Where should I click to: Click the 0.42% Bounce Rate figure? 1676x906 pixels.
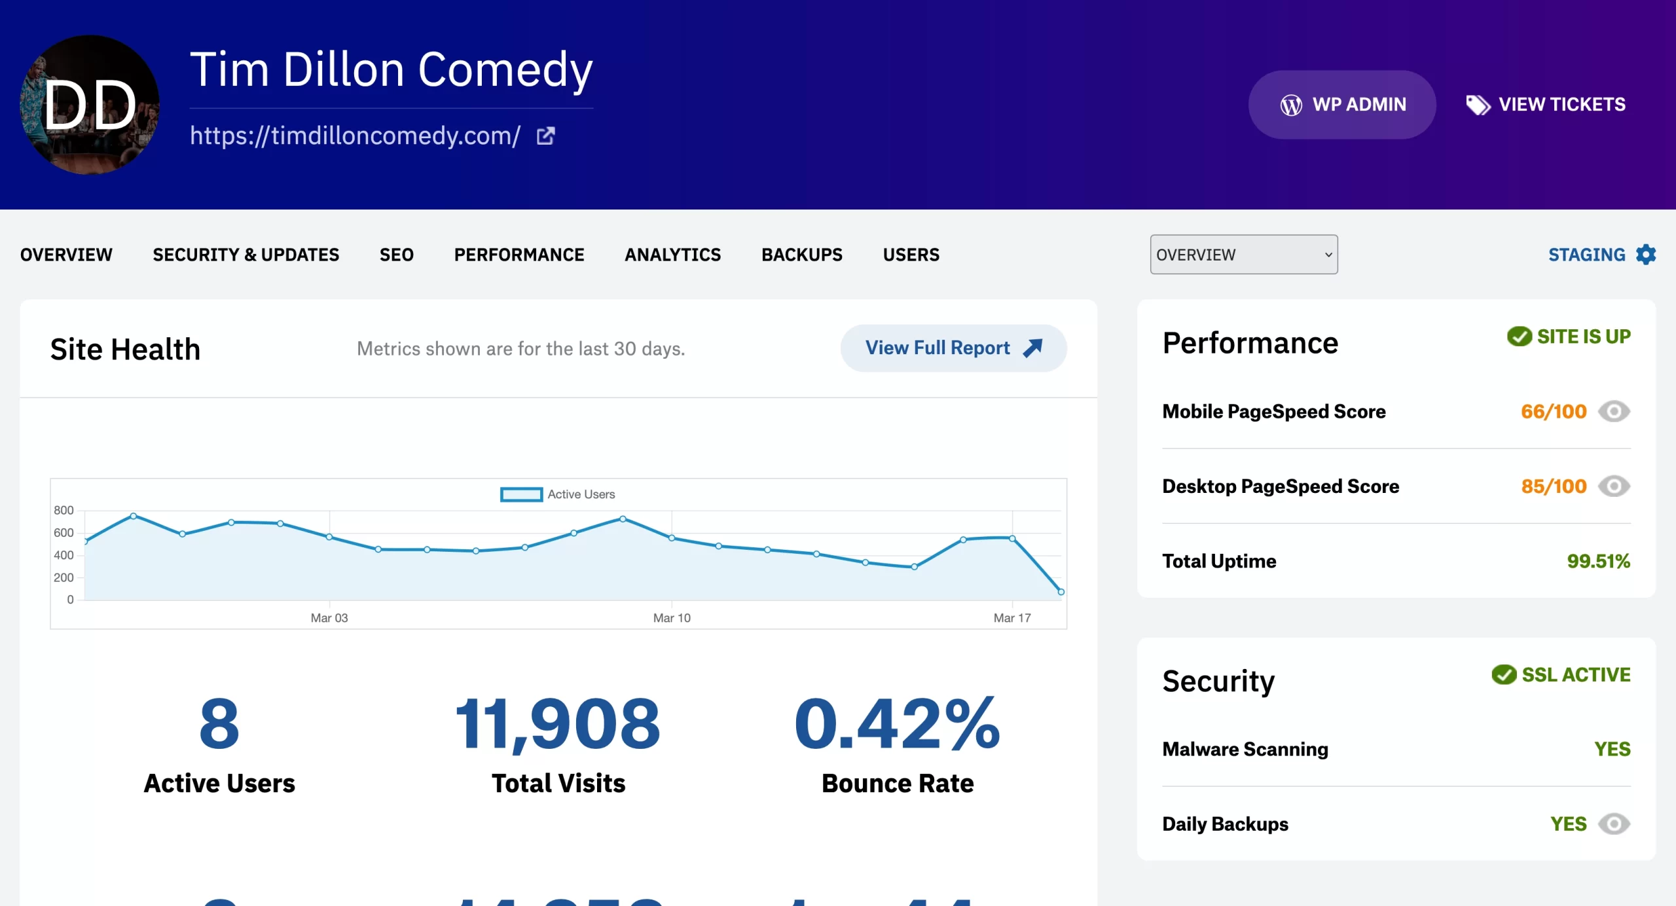pos(897,723)
